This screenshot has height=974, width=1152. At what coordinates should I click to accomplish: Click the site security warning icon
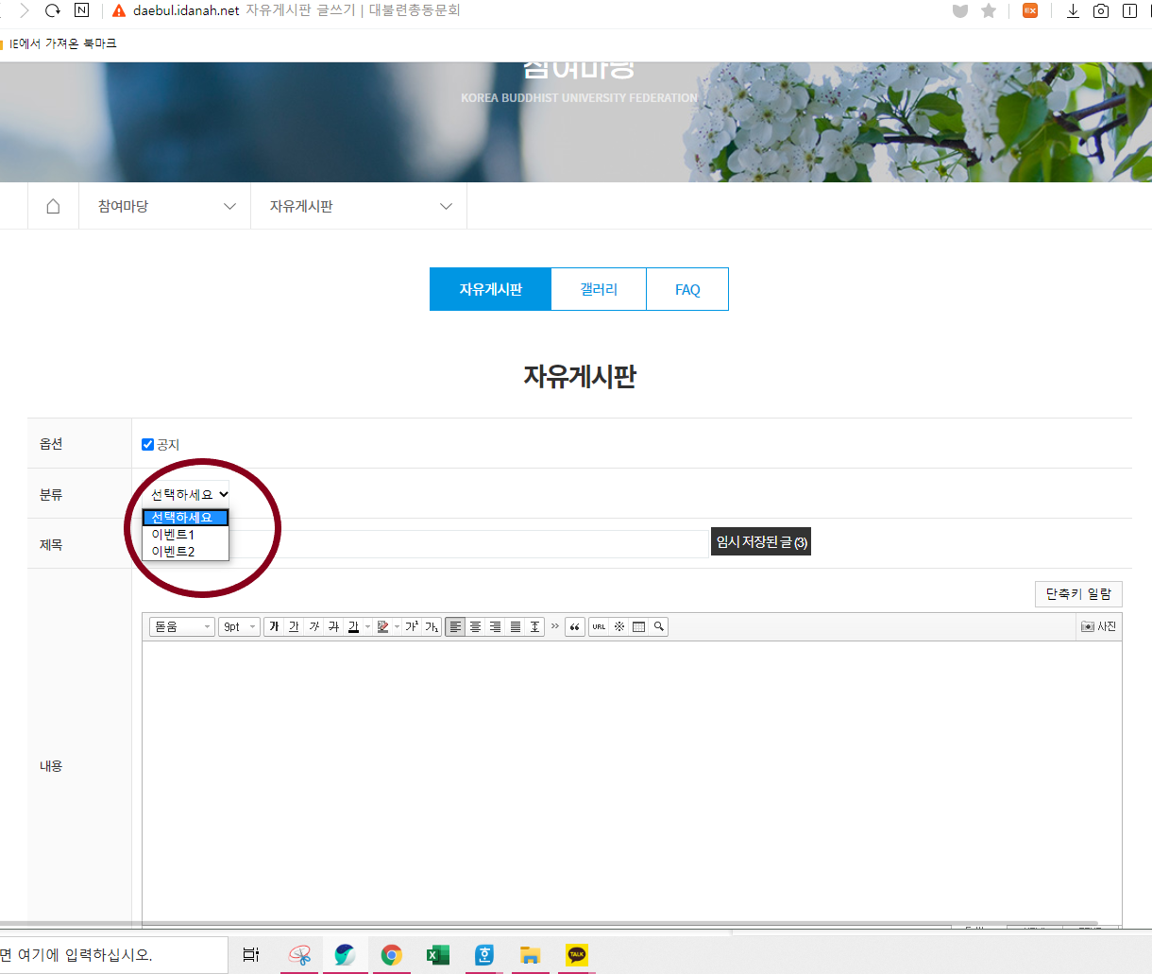pyautogui.click(x=119, y=10)
